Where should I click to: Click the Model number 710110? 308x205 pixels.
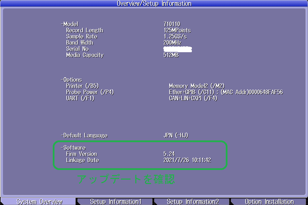(172, 24)
